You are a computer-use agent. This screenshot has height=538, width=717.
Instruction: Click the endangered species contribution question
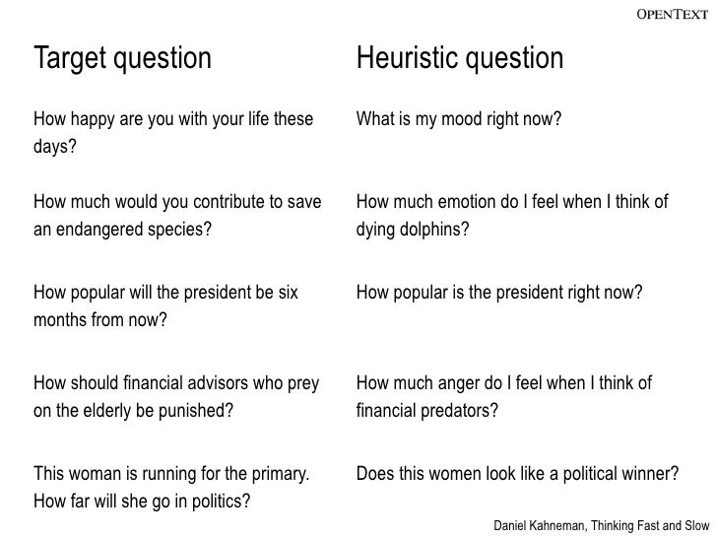[177, 215]
